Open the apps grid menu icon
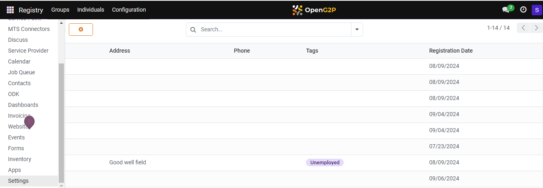The height and width of the screenshot is (188, 543). pyautogui.click(x=10, y=10)
